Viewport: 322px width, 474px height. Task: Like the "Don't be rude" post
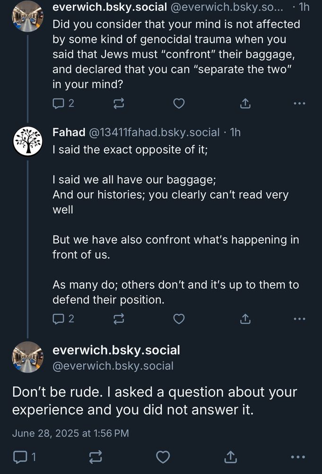click(x=163, y=457)
